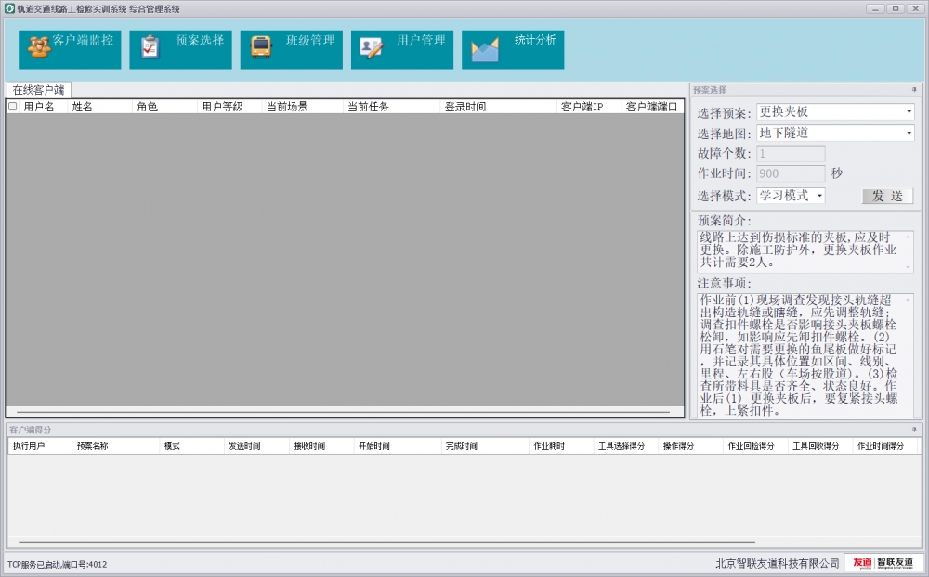Click the 用户等级 column header
The width and height of the screenshot is (929, 577).
223,107
